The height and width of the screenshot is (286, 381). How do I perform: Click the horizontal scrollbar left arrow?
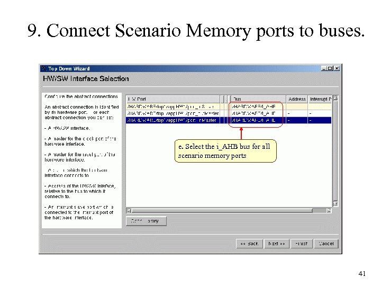129,211
